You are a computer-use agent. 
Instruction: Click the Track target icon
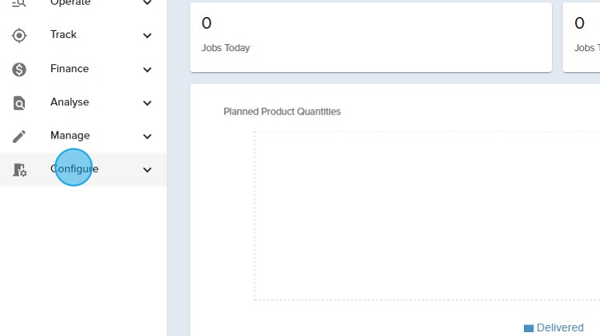coord(19,35)
